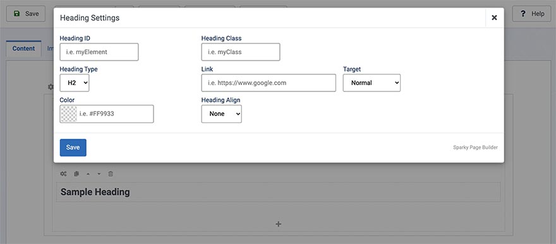The height and width of the screenshot is (244, 556).
Task: Focus the Link URL input field
Action: pyautogui.click(x=269, y=83)
